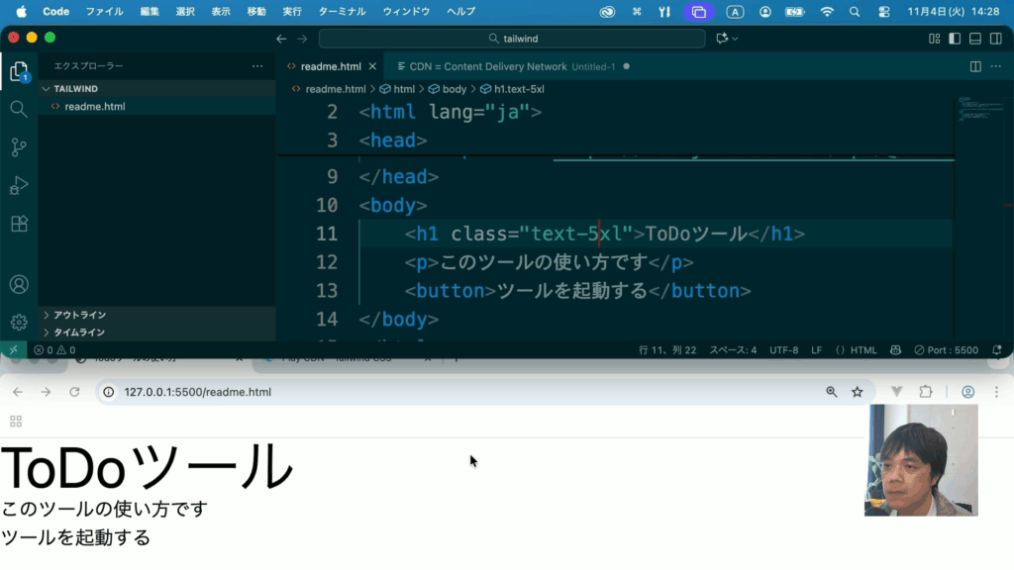The height and width of the screenshot is (570, 1014).
Task: Toggle the primary sidebar visibility
Action: click(955, 39)
